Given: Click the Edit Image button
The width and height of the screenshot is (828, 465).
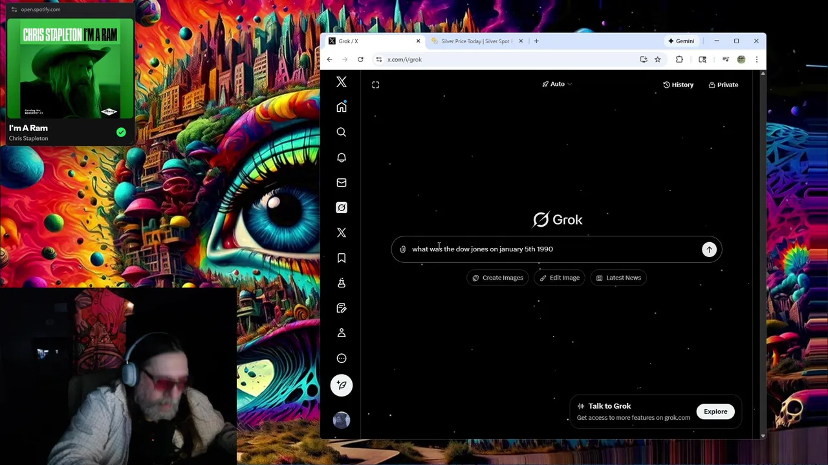Looking at the screenshot, I should click(560, 278).
